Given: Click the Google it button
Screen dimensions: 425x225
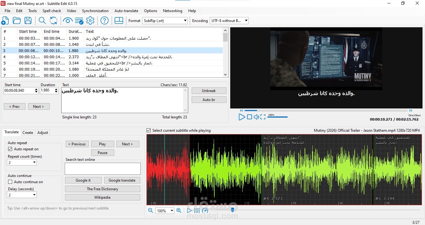Looking at the screenshot, I should tap(83, 180).
